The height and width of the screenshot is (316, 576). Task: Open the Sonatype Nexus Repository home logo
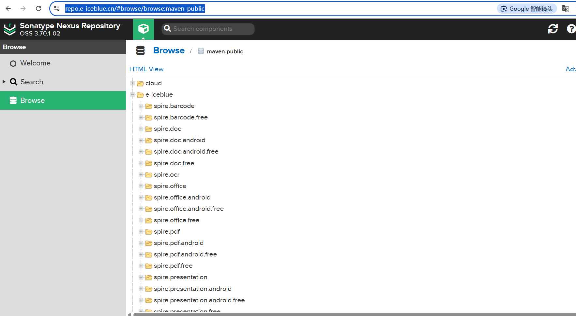[9, 29]
